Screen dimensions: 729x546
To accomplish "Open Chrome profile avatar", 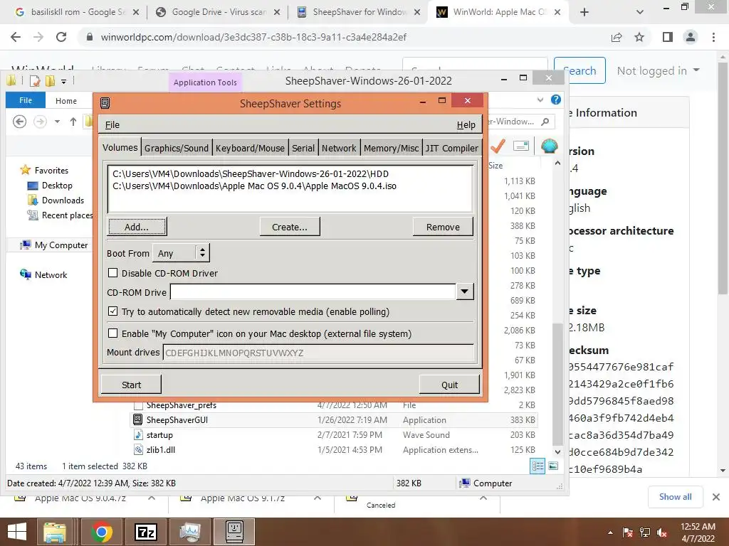I will 691,37.
